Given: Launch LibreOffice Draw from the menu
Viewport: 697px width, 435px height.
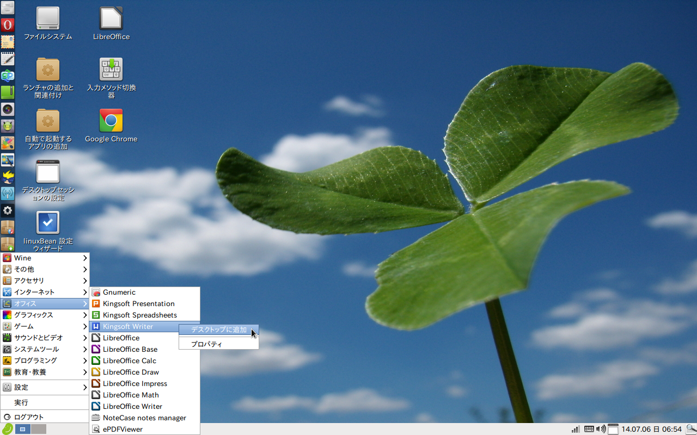Looking at the screenshot, I should pos(144,372).
